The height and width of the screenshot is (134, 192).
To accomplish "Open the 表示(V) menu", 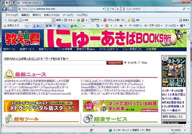I will click(x=37, y=15).
